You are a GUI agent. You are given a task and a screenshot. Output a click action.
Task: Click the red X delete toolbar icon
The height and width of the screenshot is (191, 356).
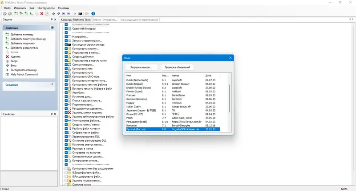pyautogui.click(x=42, y=14)
